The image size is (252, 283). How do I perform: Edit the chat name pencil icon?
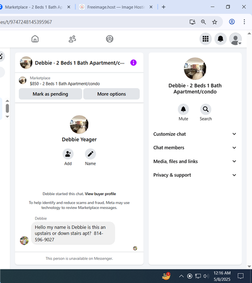click(x=91, y=154)
